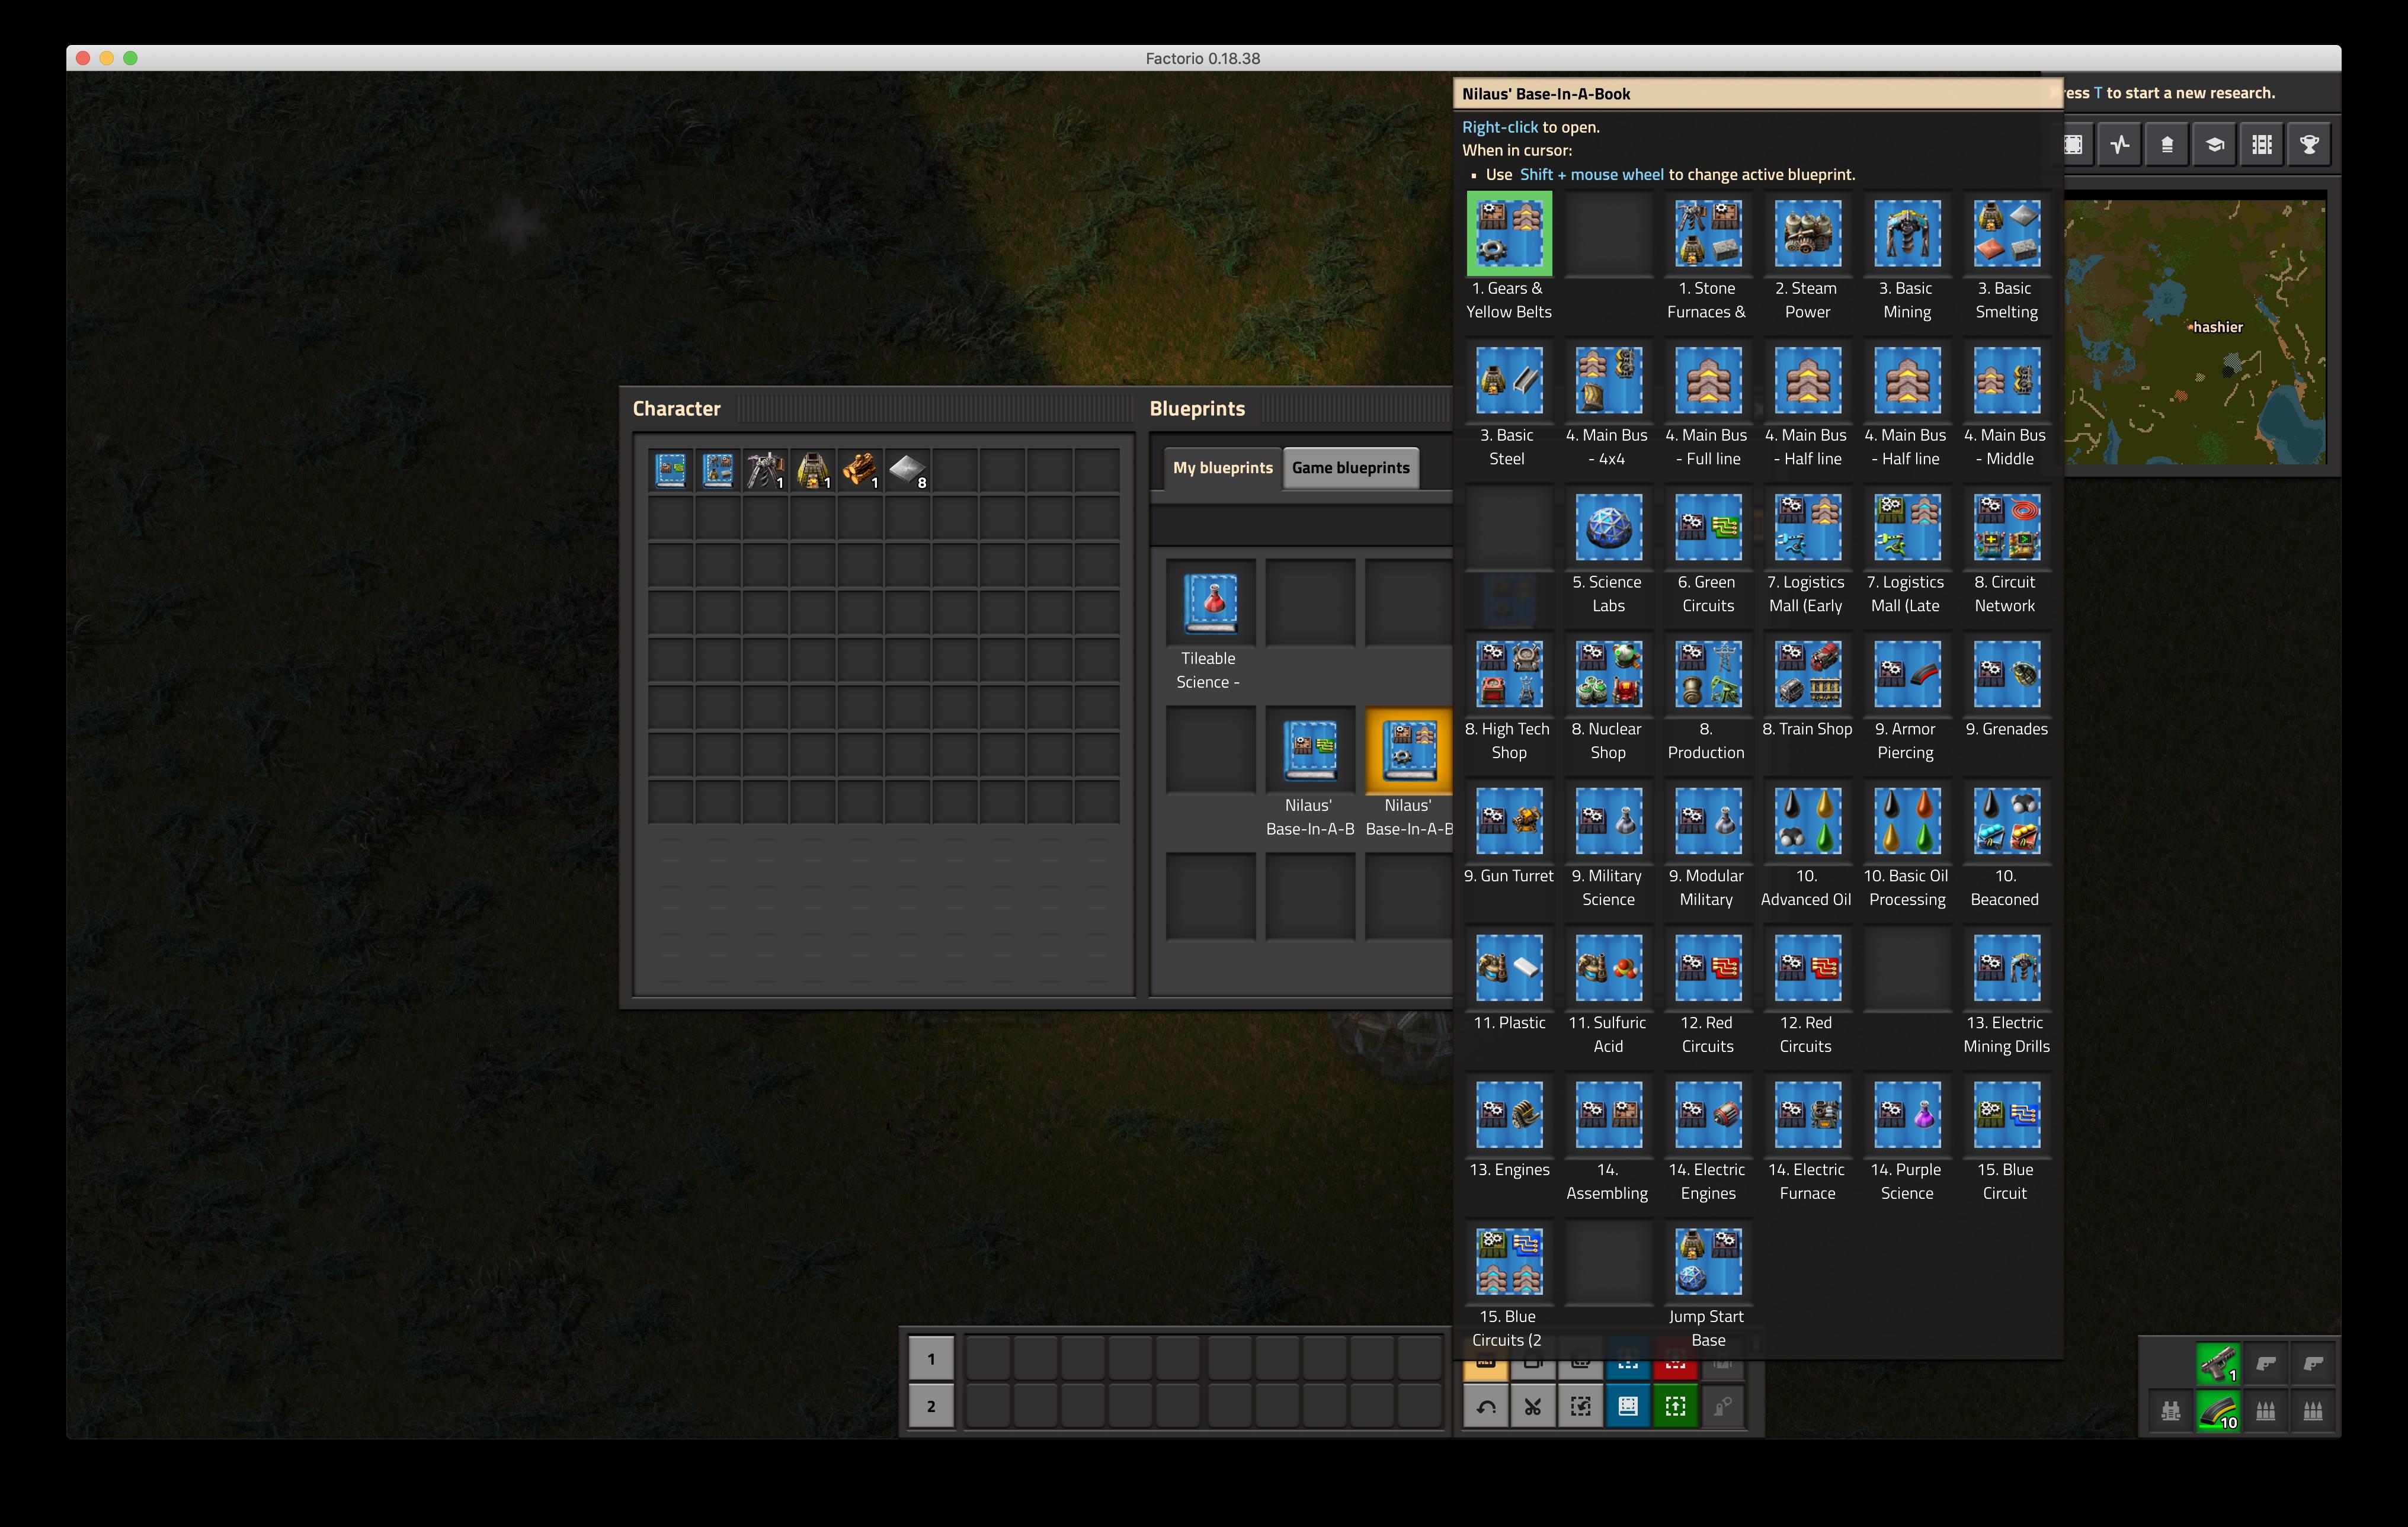This screenshot has width=2408, height=1527.
Task: Open the train overview grid button
Action: click(2262, 145)
